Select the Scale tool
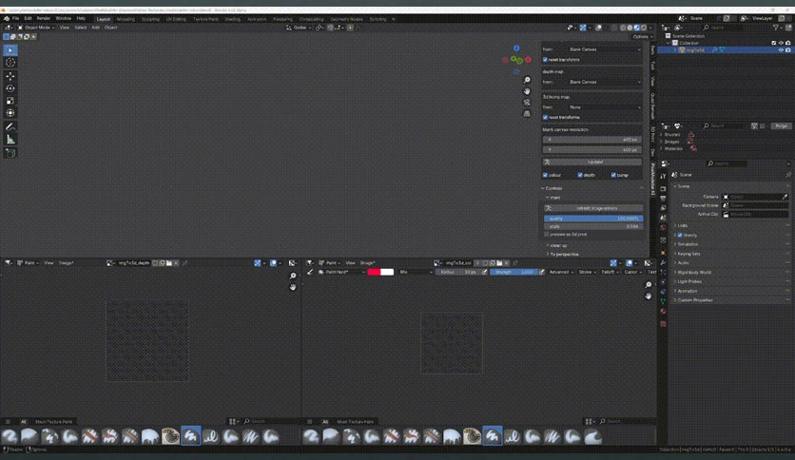This screenshot has height=460, width=795. coord(10,101)
